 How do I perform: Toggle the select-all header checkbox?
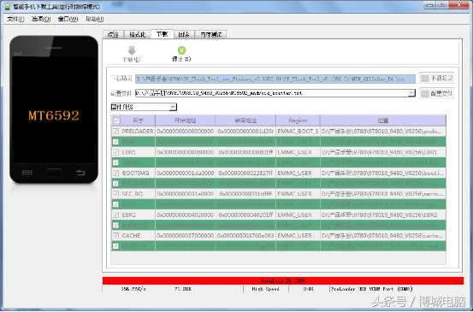click(115, 121)
